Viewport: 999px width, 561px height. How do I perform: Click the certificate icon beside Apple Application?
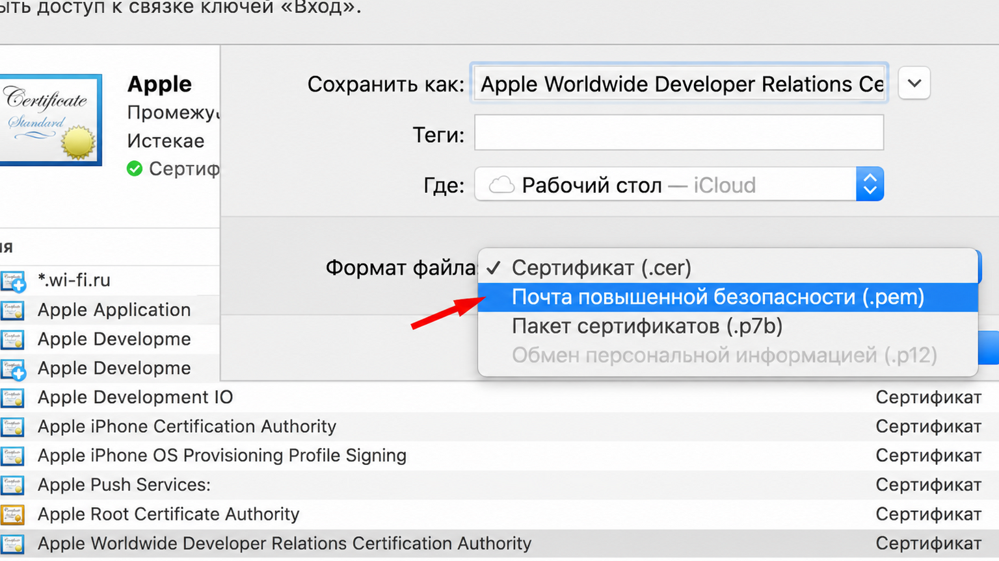pyautogui.click(x=12, y=310)
